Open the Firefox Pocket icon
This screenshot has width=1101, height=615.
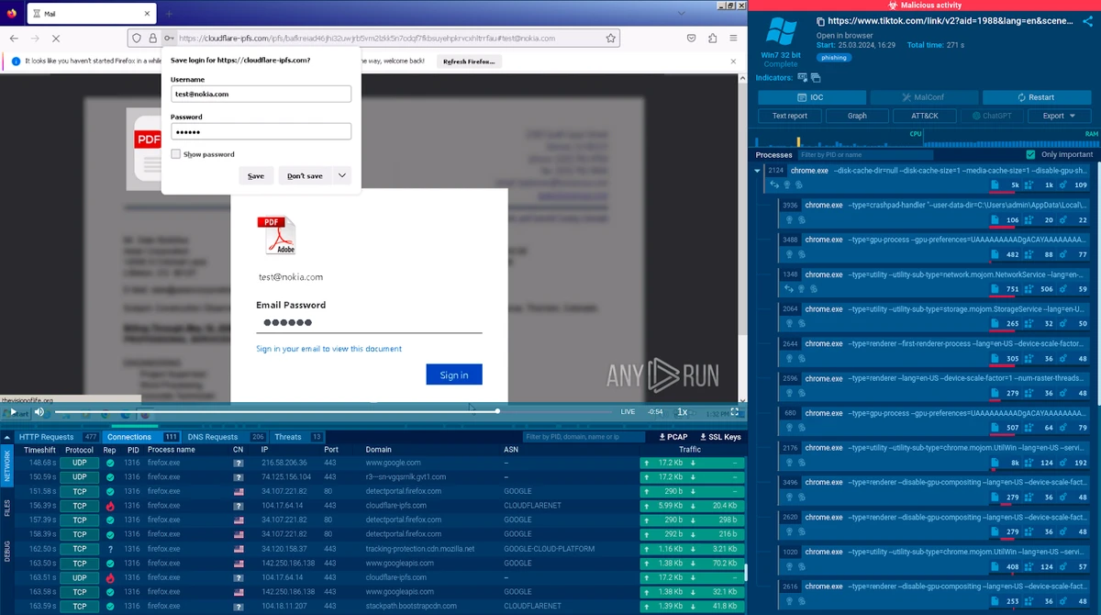pos(692,39)
